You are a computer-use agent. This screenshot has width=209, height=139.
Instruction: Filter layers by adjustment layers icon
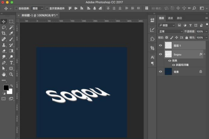click(185, 25)
